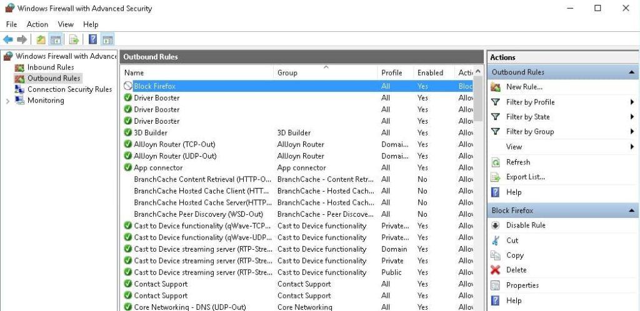This screenshot has height=311, width=640.
Task: Open Filter by State submenu arrow
Action: point(632,117)
